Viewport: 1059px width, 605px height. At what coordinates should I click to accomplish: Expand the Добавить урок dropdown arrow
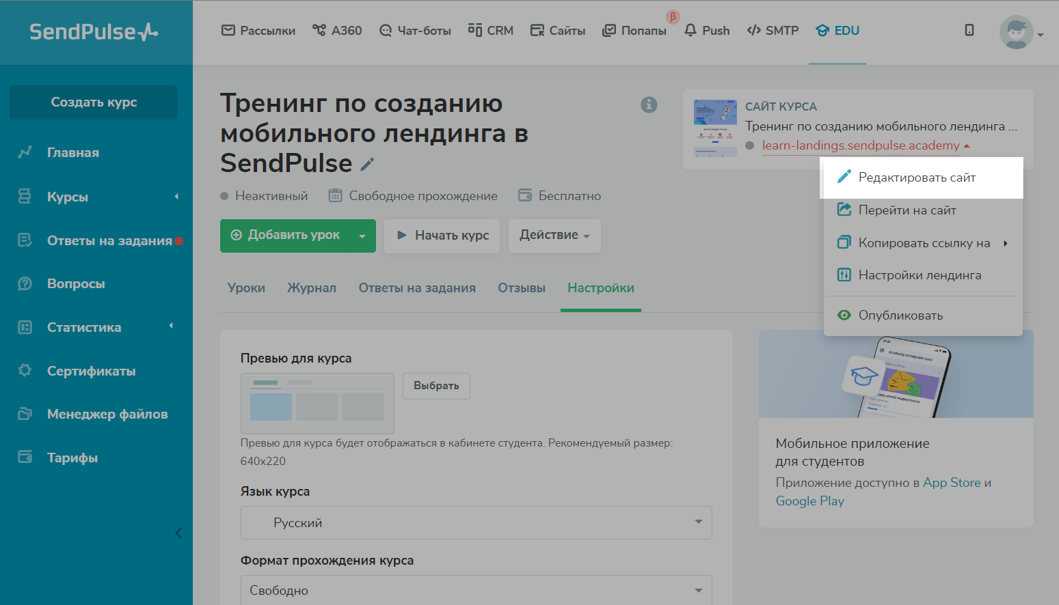click(x=362, y=236)
